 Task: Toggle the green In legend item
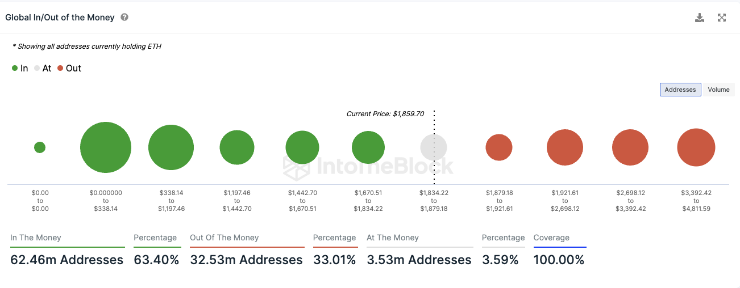[x=19, y=68]
